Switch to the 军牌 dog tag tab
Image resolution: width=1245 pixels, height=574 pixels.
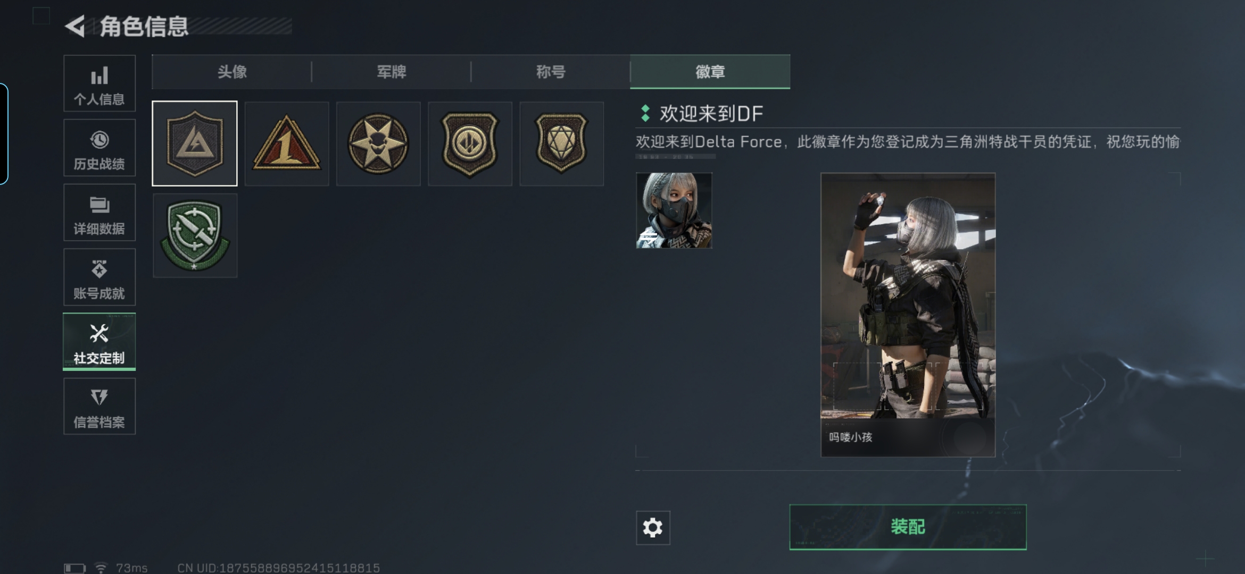[392, 72]
